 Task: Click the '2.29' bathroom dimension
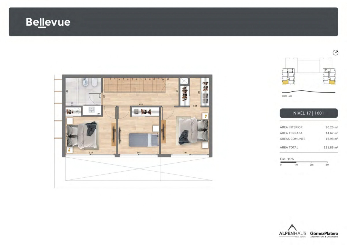[x=83, y=79]
